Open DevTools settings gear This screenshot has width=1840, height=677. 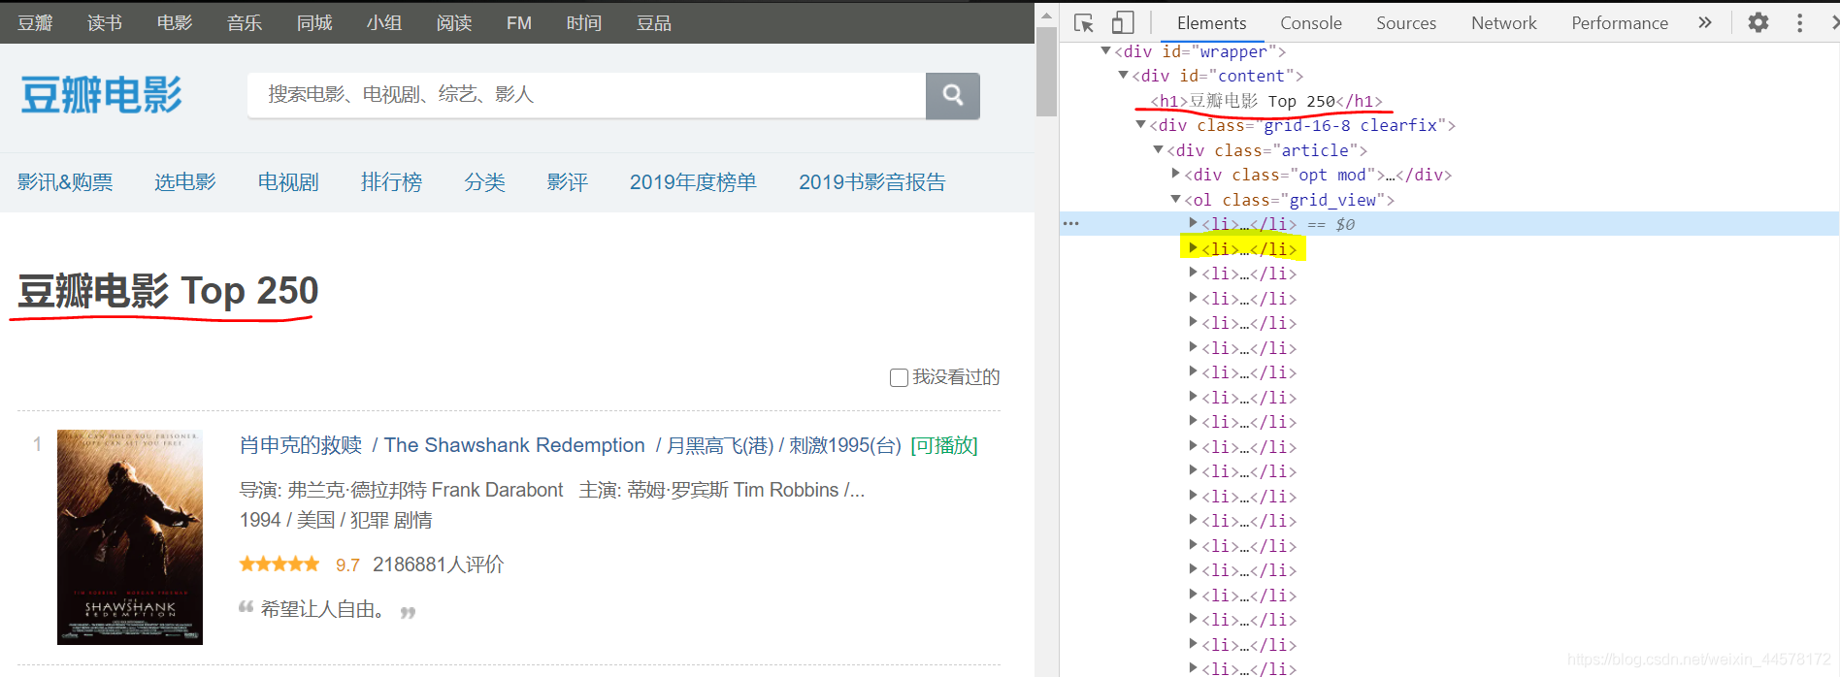click(1758, 22)
